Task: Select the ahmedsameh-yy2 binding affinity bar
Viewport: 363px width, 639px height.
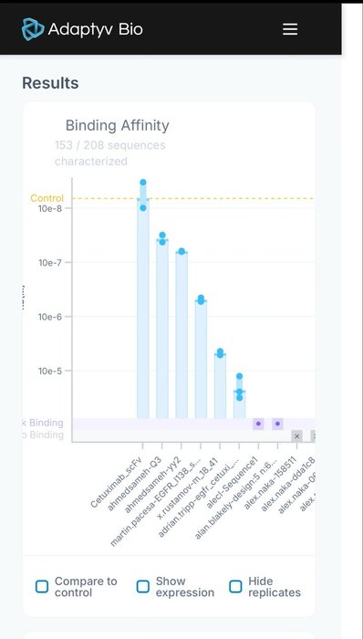Action: point(181,335)
